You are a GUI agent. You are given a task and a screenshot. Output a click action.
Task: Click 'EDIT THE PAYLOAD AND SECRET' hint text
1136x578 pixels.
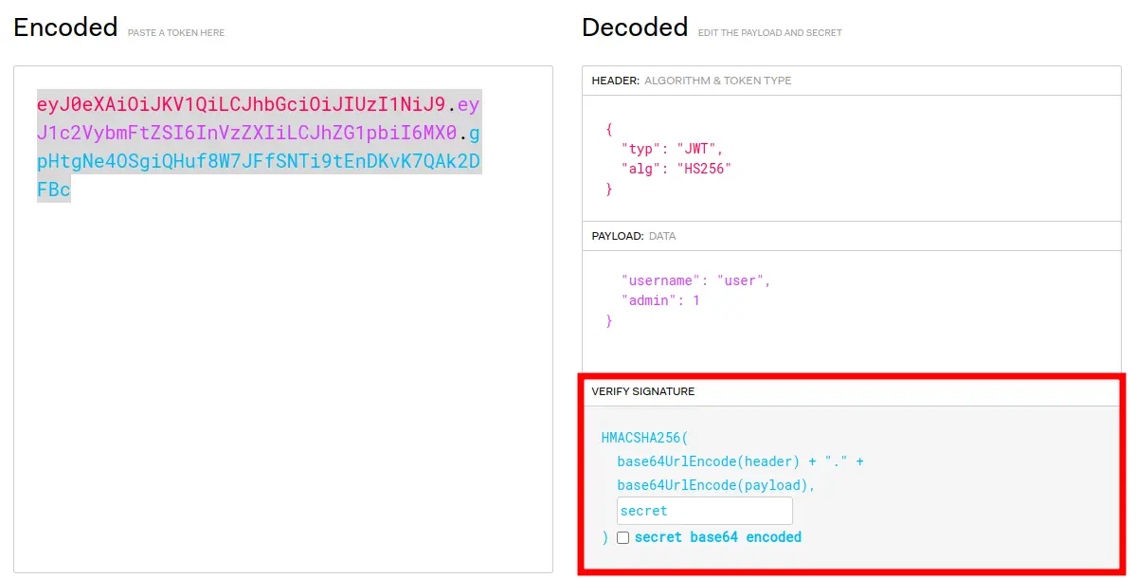click(769, 32)
